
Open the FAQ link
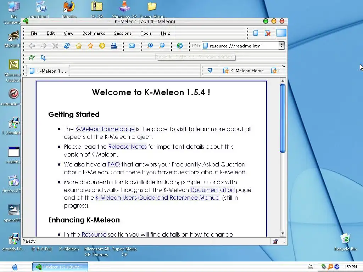coord(114,164)
